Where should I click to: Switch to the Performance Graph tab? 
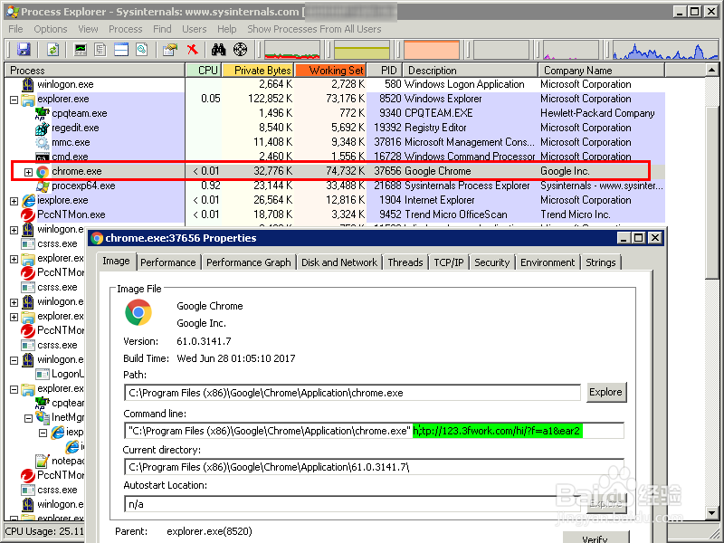click(x=248, y=262)
